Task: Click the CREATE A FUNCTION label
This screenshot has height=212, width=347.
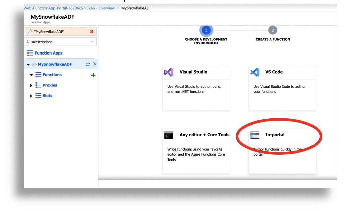Action: pyautogui.click(x=273, y=39)
